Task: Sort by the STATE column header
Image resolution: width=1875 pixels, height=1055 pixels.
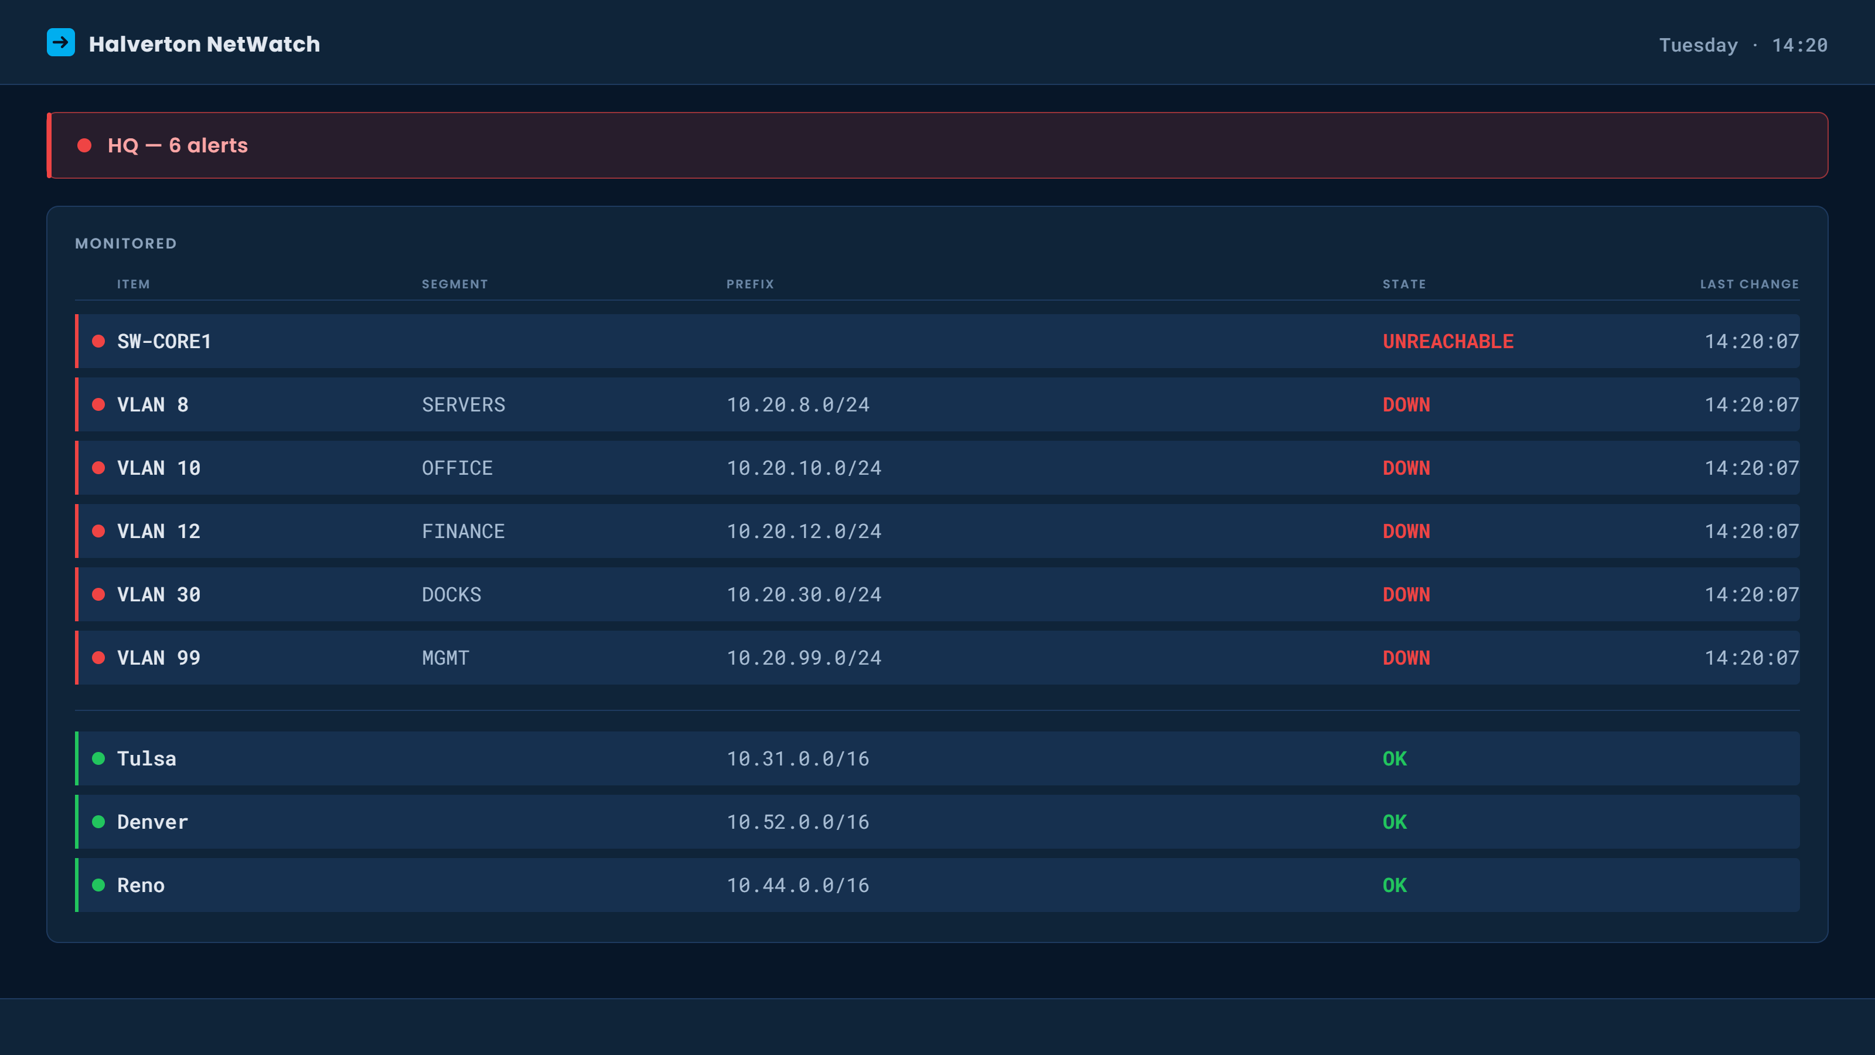Action: pyautogui.click(x=1404, y=284)
